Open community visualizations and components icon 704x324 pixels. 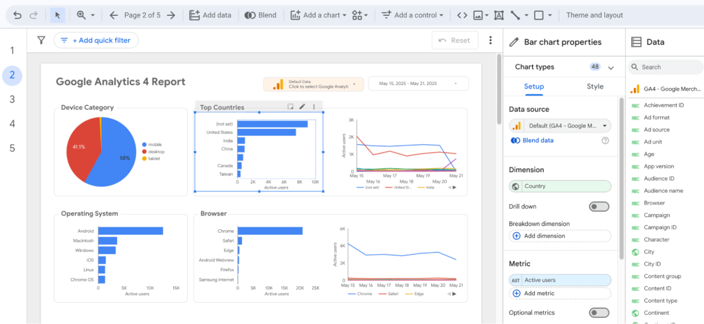click(357, 15)
